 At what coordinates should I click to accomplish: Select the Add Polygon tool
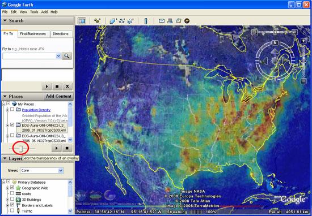pos(113,21)
